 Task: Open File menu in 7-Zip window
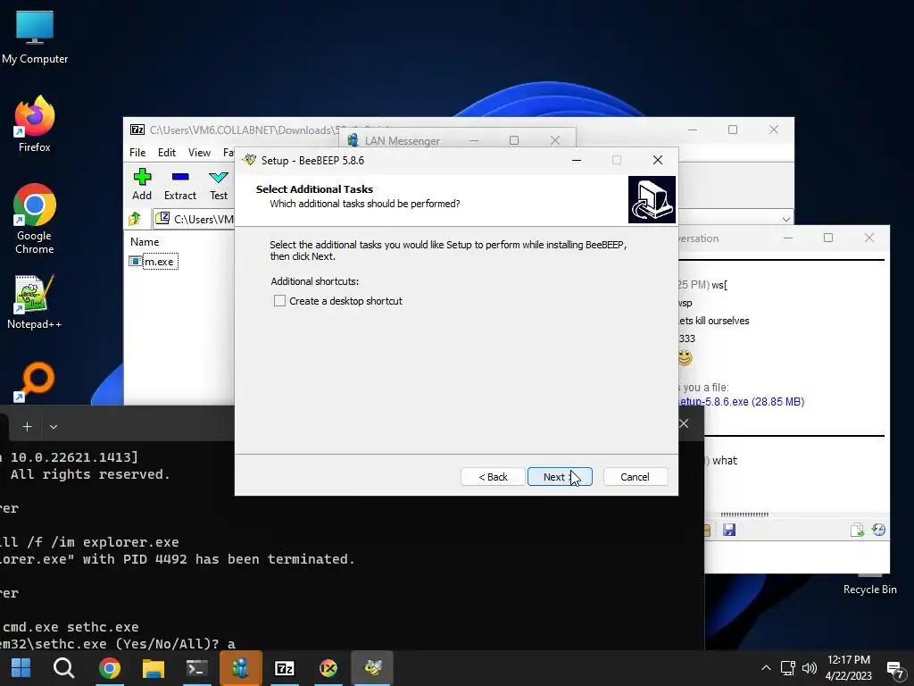pyautogui.click(x=137, y=152)
